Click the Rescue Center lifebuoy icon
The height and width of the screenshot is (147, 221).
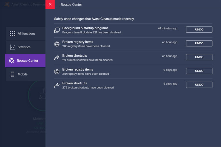11,61
